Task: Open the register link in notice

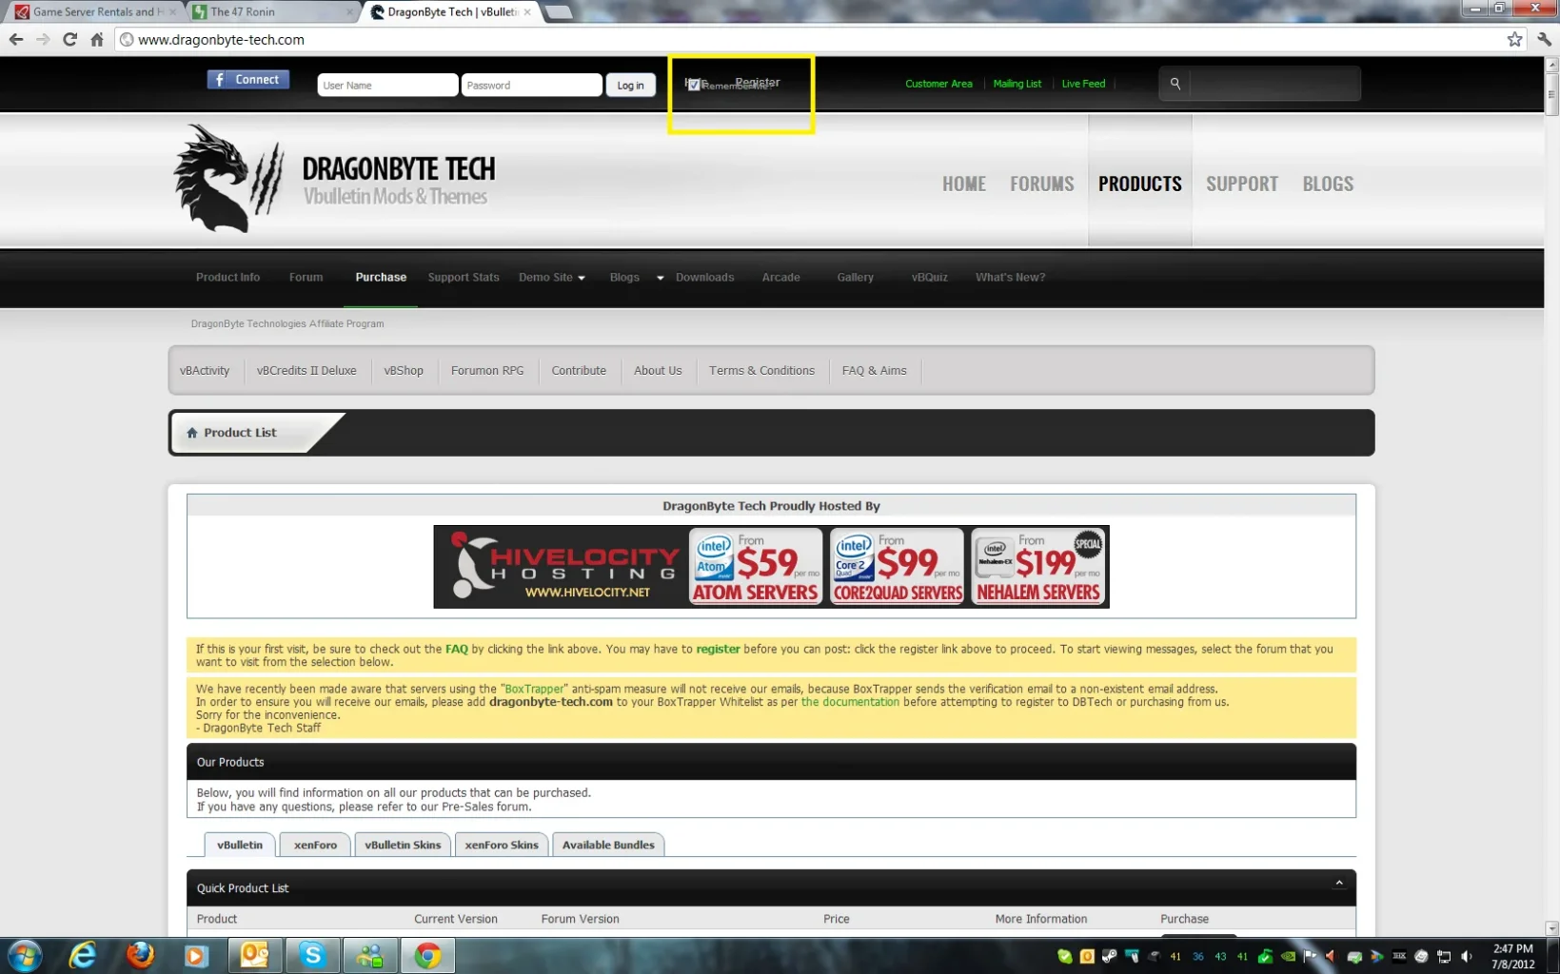Action: (x=718, y=649)
